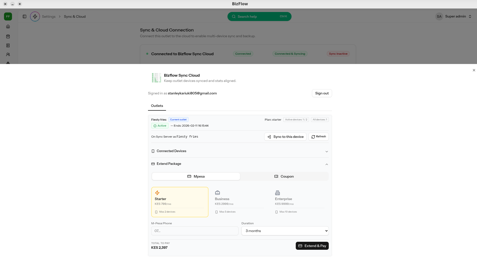Click the Sign out button
The width and height of the screenshot is (477, 262).
(322, 93)
